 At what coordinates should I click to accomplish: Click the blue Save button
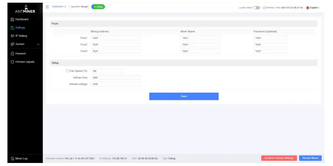pyautogui.click(x=184, y=96)
